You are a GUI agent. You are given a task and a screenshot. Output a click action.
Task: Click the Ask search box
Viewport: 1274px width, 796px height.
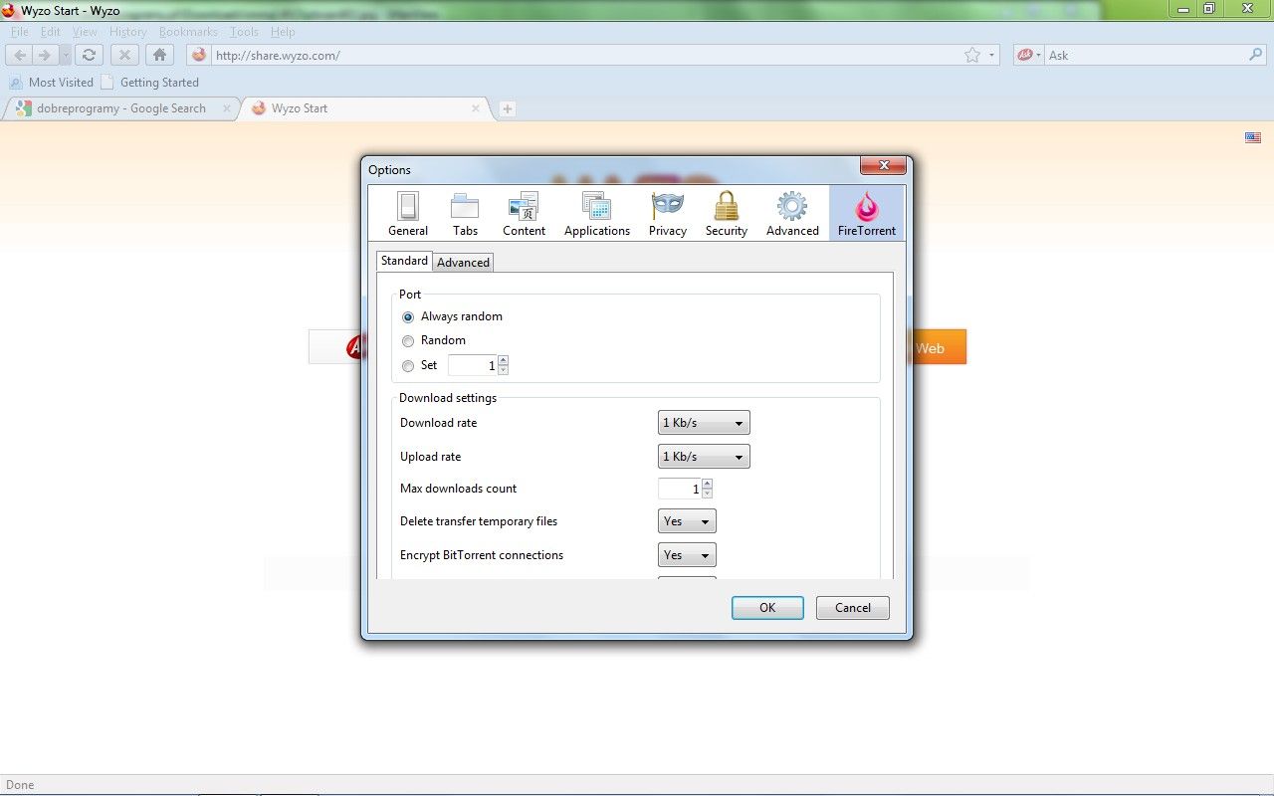1145,56
